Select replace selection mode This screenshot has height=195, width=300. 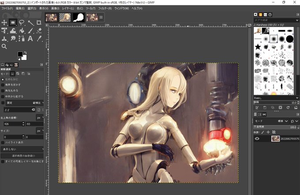pos(12,74)
